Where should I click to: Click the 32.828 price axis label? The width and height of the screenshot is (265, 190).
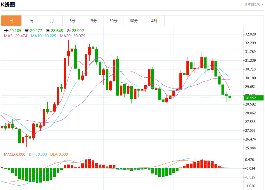click(x=251, y=34)
